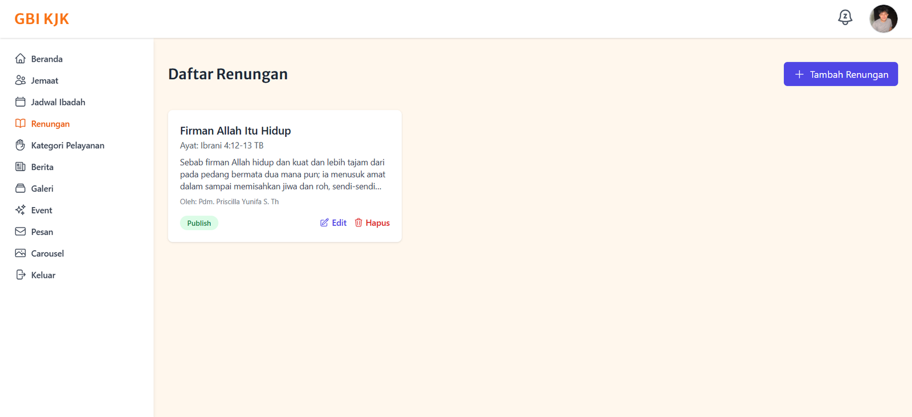The image size is (912, 417).
Task: Open the Renungan menu item
Action: [x=50, y=124]
